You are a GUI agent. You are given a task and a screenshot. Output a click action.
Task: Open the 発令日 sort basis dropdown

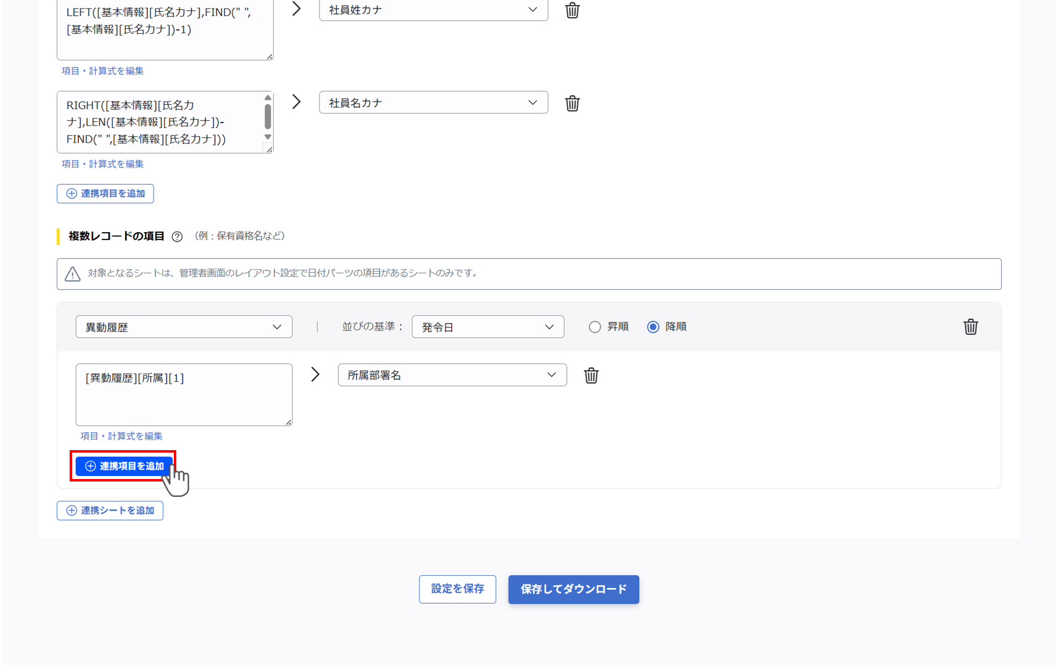pyautogui.click(x=487, y=327)
